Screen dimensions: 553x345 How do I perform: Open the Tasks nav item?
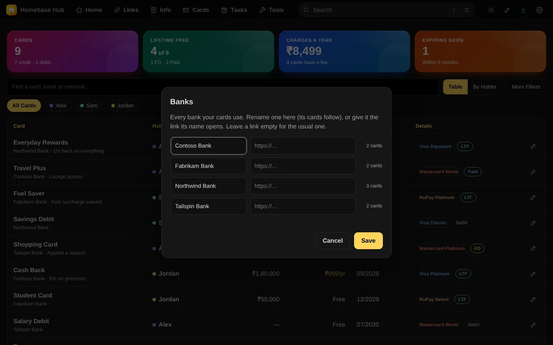[x=234, y=10]
